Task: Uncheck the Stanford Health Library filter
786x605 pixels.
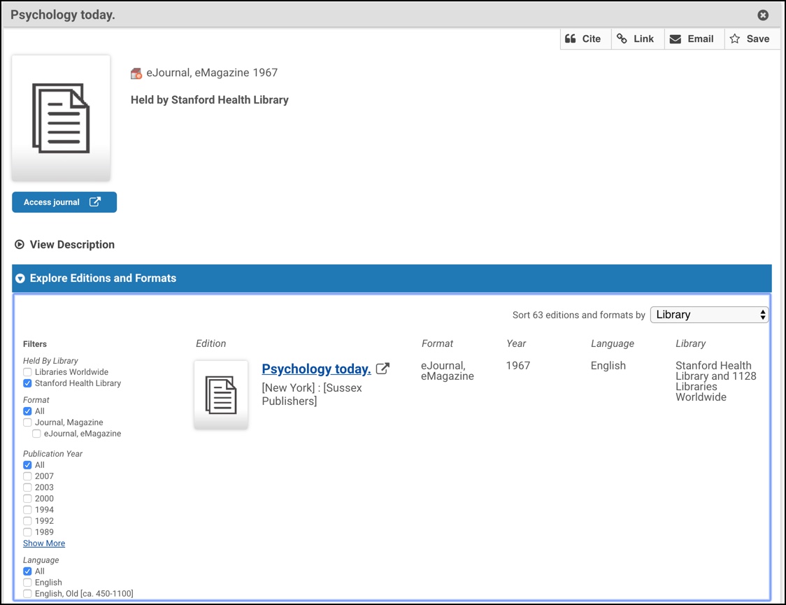Action: coord(27,383)
